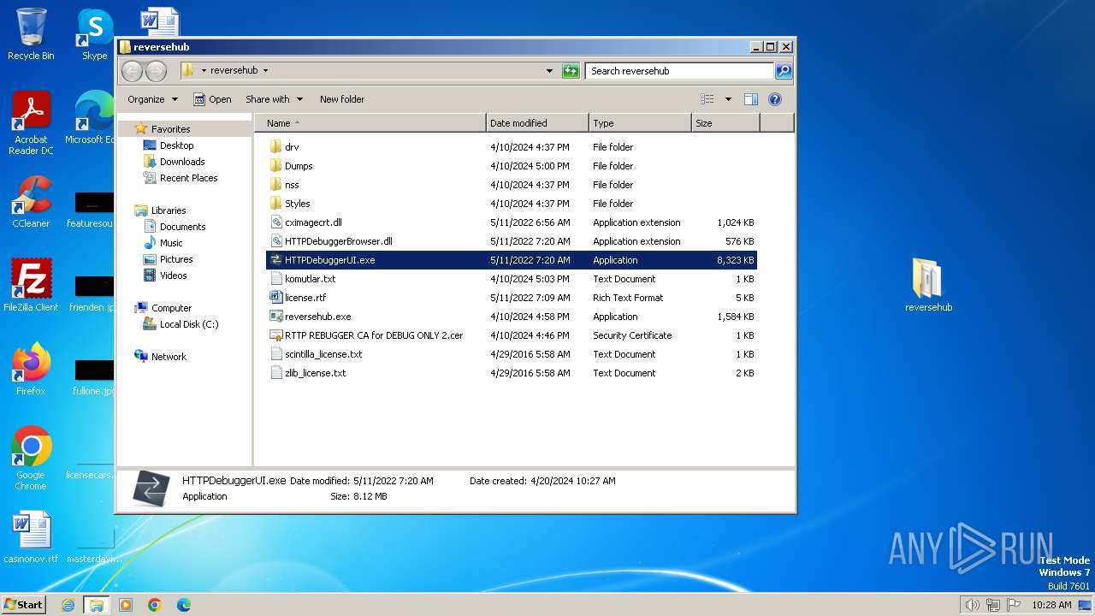Open the Dumps folder

pos(299,166)
